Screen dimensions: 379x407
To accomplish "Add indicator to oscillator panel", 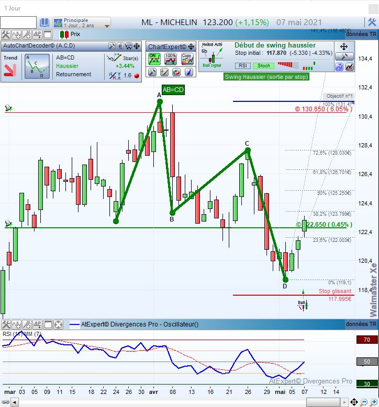I will (16, 324).
